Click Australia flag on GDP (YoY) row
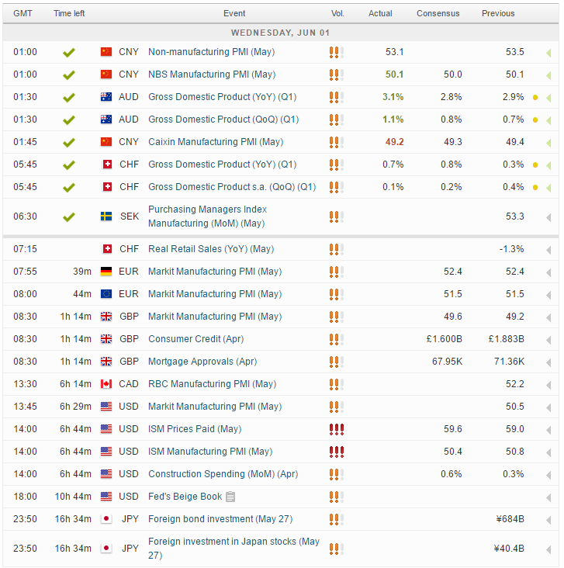564x568 pixels. (x=106, y=97)
